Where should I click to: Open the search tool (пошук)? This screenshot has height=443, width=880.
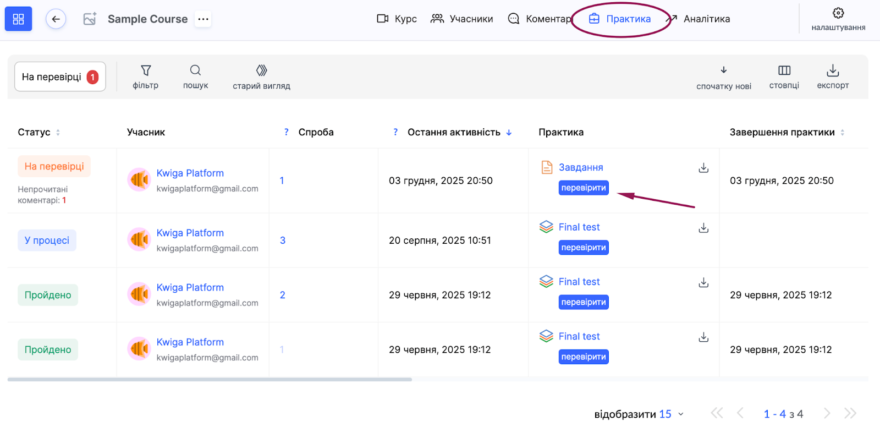click(195, 76)
